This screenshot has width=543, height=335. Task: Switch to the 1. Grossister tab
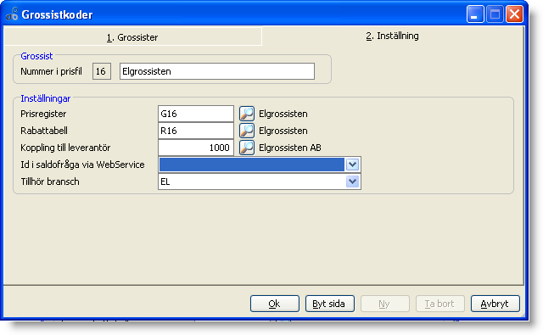point(132,37)
